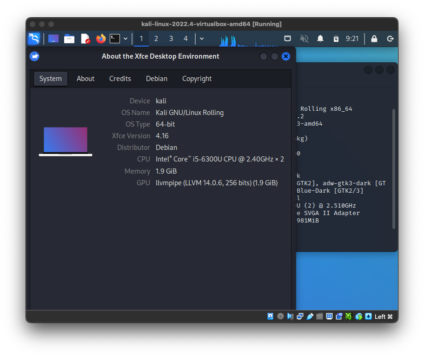Click the text editor panel icon
424x357 pixels.
point(85,39)
